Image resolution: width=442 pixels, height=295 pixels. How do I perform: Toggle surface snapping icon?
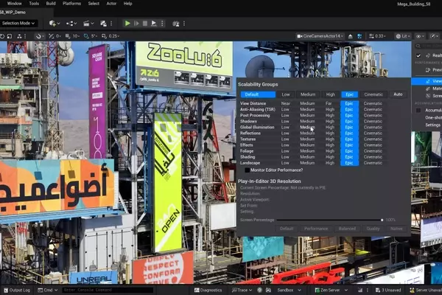point(51,36)
